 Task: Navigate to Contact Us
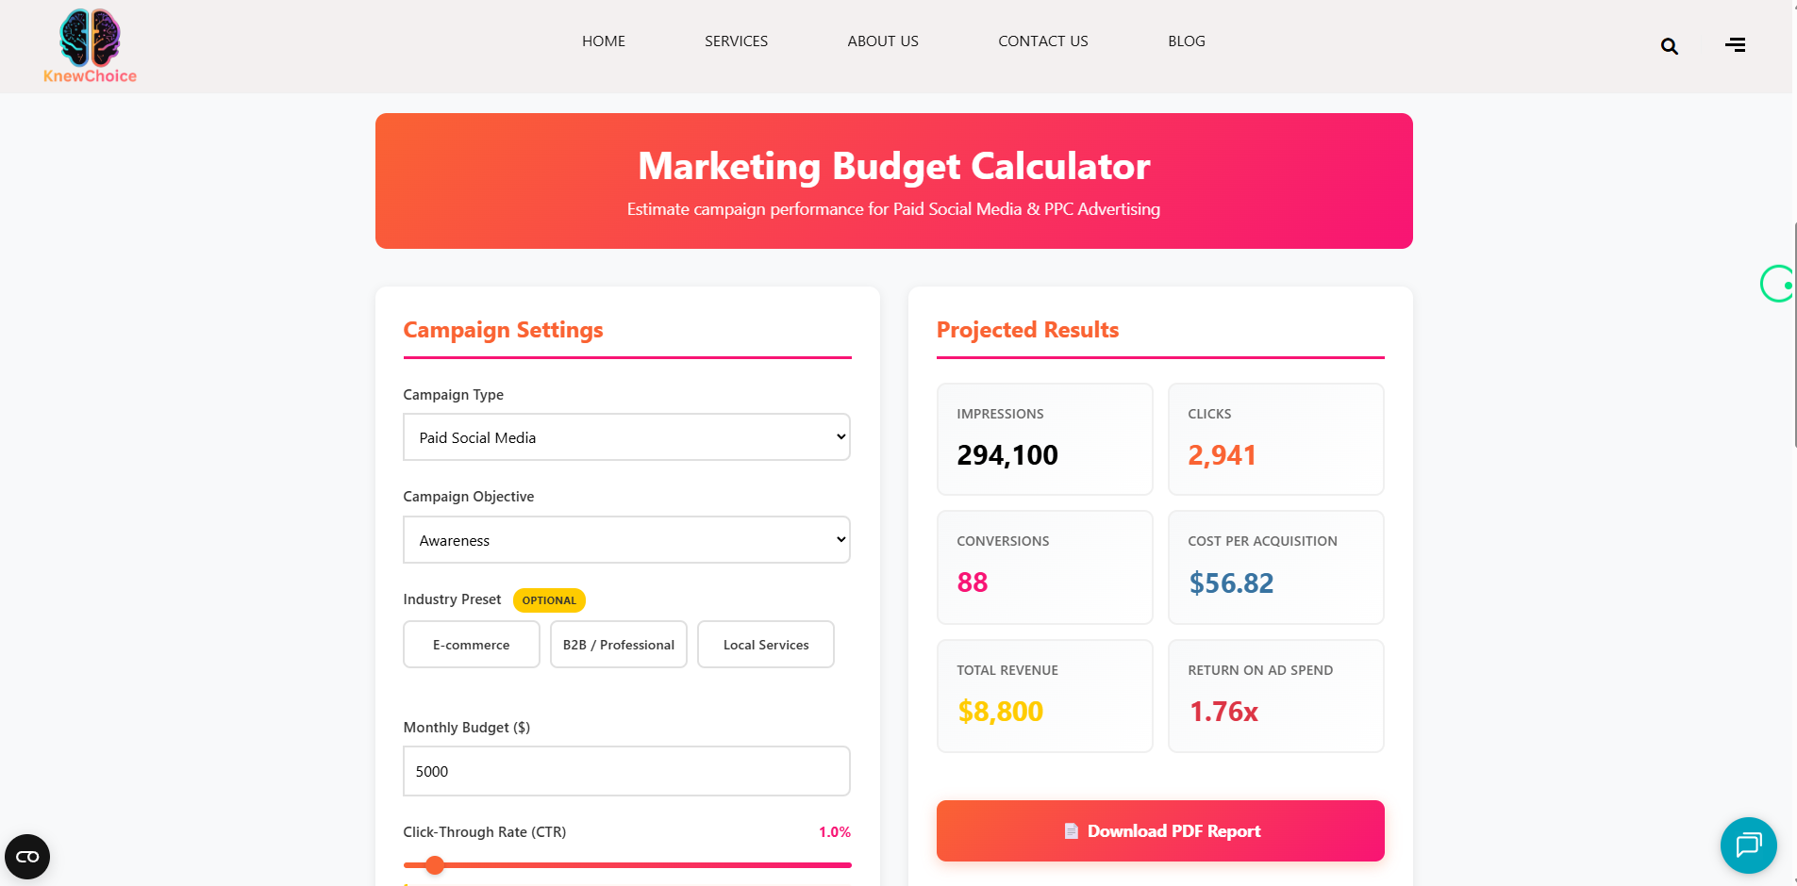pos(1043,41)
